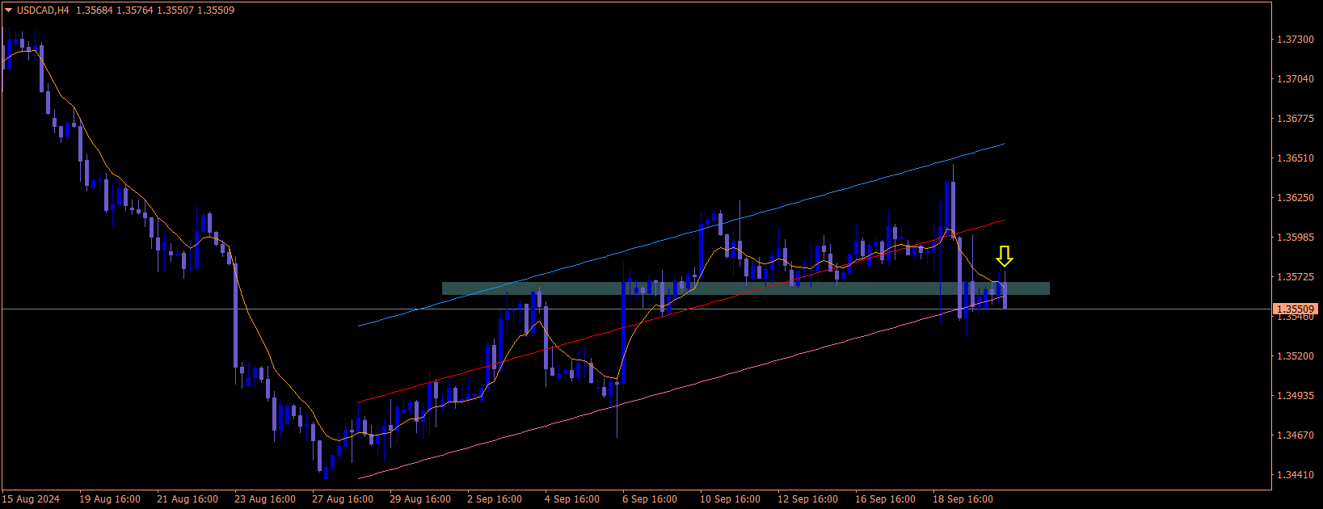Click the 18 Sep 16:00 time label
Viewport: 1323px width, 509px height.
pos(963,499)
